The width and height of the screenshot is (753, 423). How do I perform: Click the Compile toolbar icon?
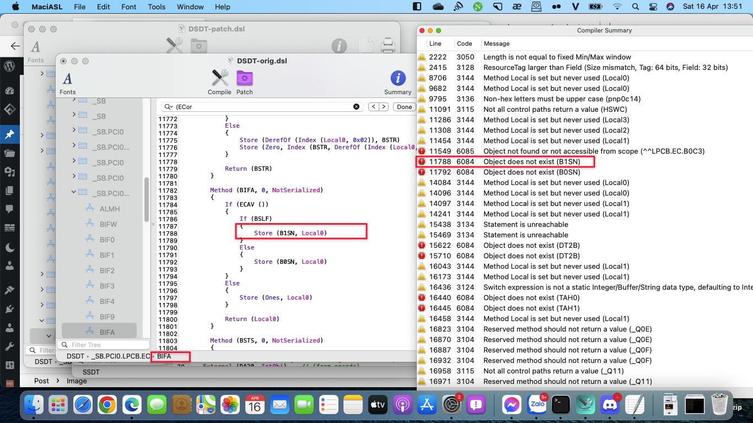pos(219,79)
